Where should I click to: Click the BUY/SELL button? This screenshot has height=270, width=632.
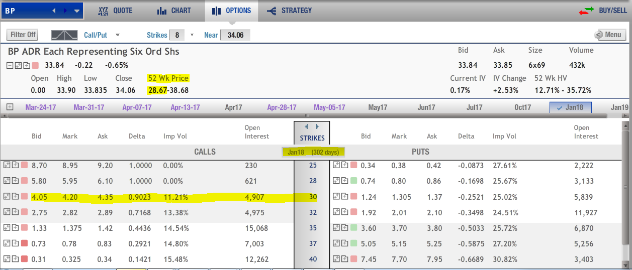point(603,11)
